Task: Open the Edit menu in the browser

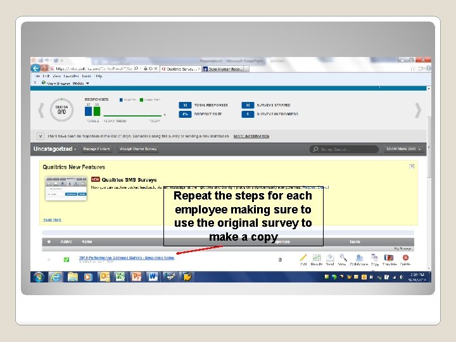Action: pos(46,76)
